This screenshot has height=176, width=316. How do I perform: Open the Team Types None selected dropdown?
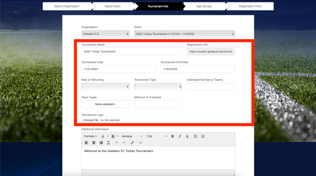coord(105,104)
